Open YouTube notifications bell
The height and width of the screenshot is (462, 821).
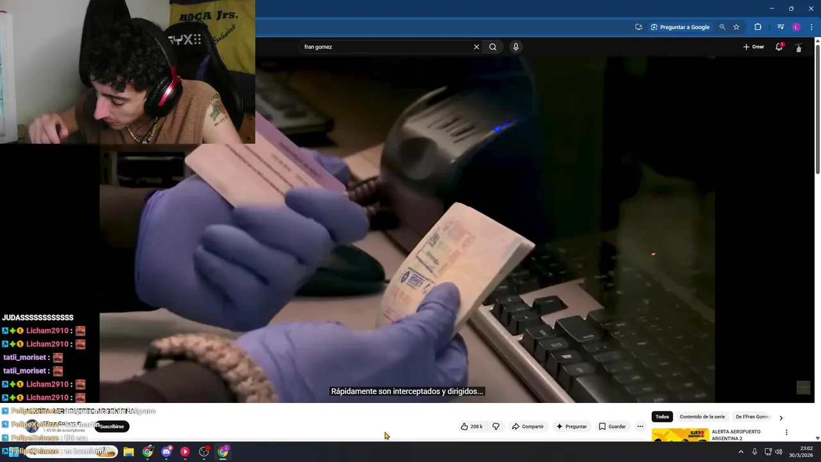click(x=779, y=47)
